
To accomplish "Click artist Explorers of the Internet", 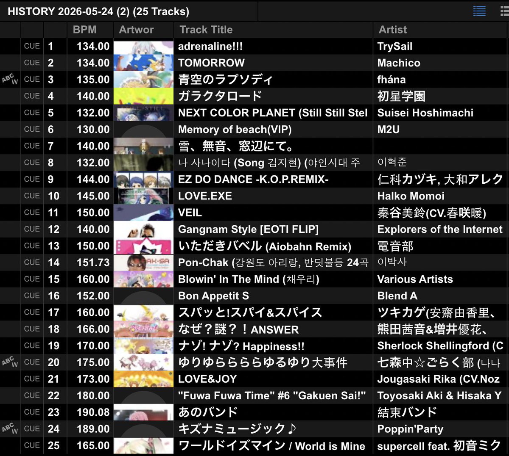I will [x=440, y=229].
